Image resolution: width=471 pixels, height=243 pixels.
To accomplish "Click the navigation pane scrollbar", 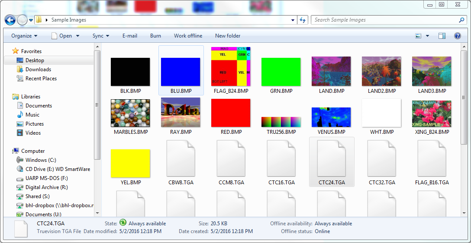I will pos(97,105).
